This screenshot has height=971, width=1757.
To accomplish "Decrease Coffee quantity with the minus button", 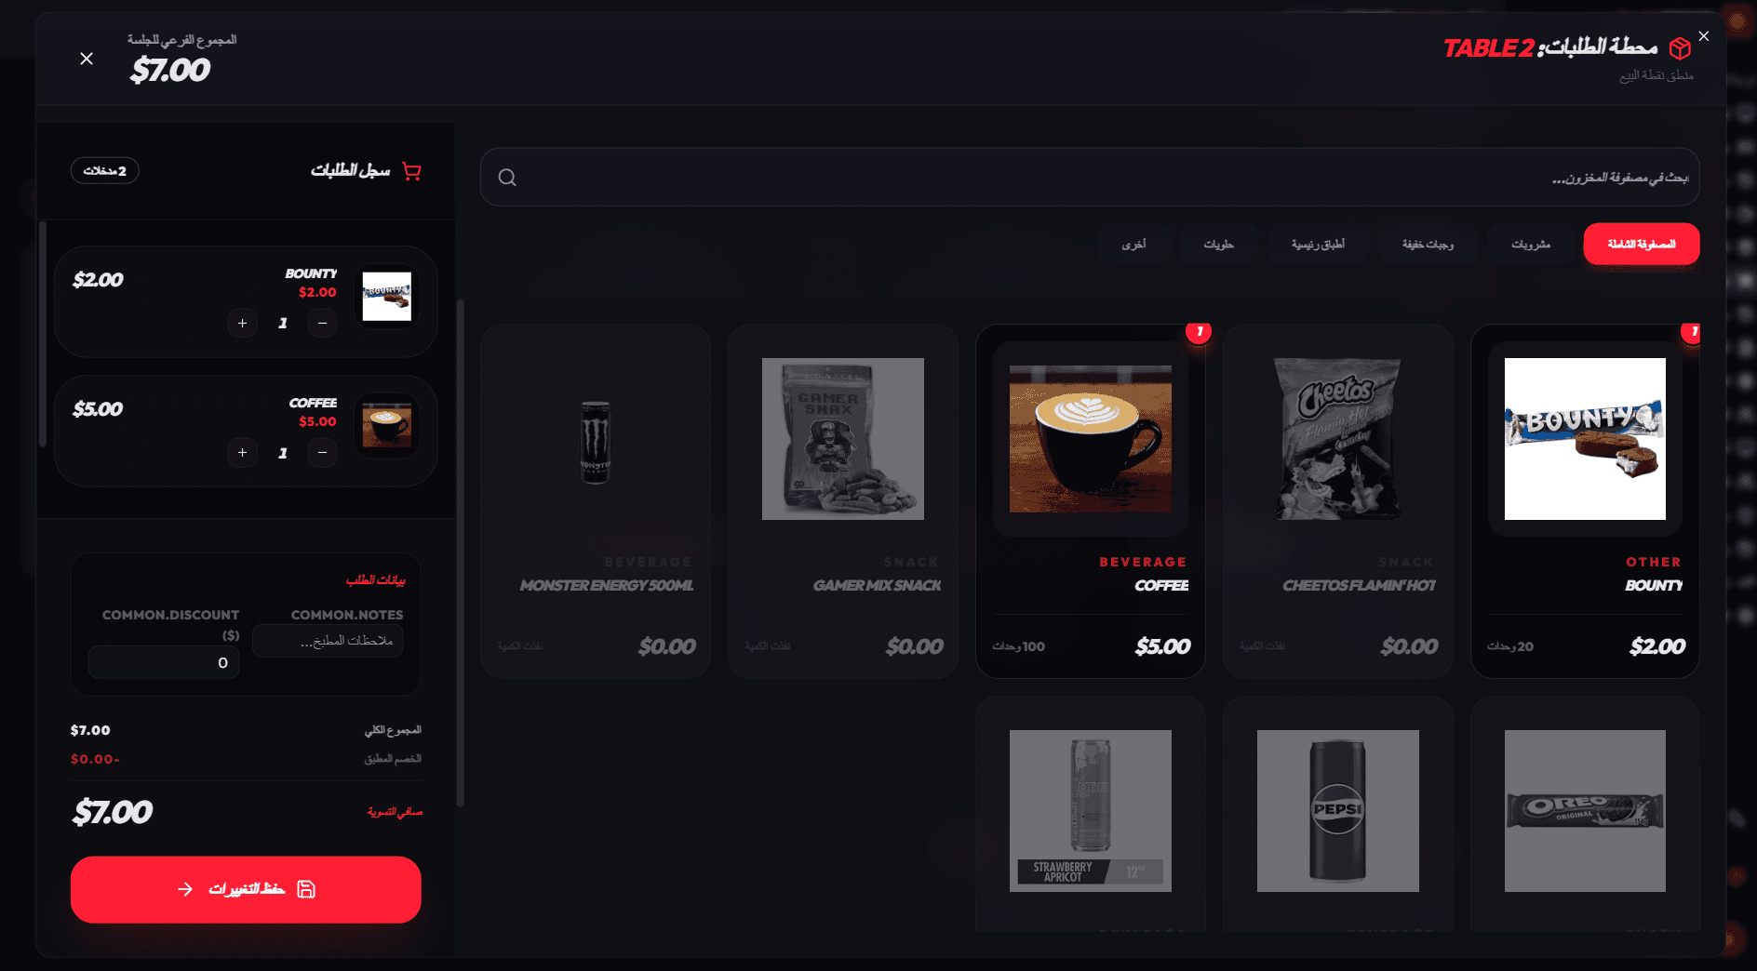I will point(322,452).
